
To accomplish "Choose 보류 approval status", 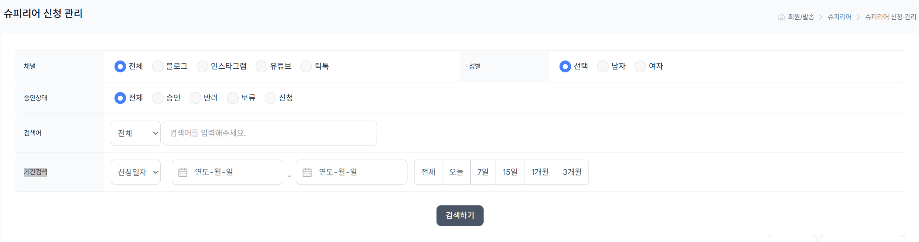I will 233,98.
